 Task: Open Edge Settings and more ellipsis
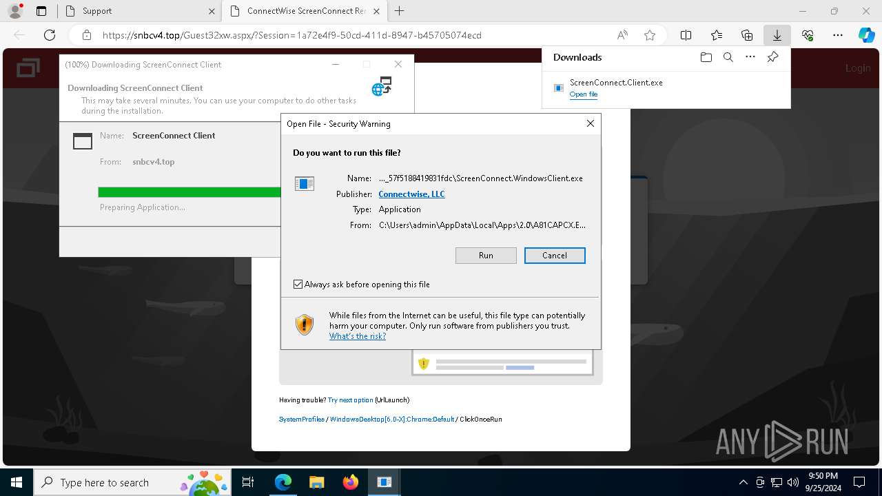click(838, 35)
